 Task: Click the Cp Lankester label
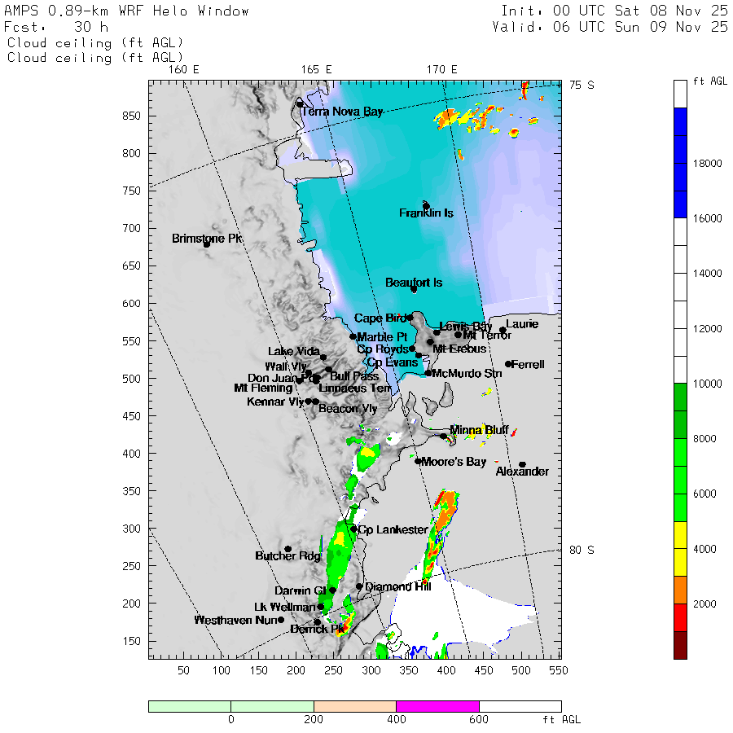click(x=393, y=529)
